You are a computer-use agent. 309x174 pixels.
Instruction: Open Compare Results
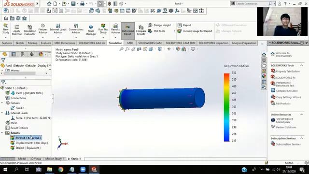coord(141,30)
